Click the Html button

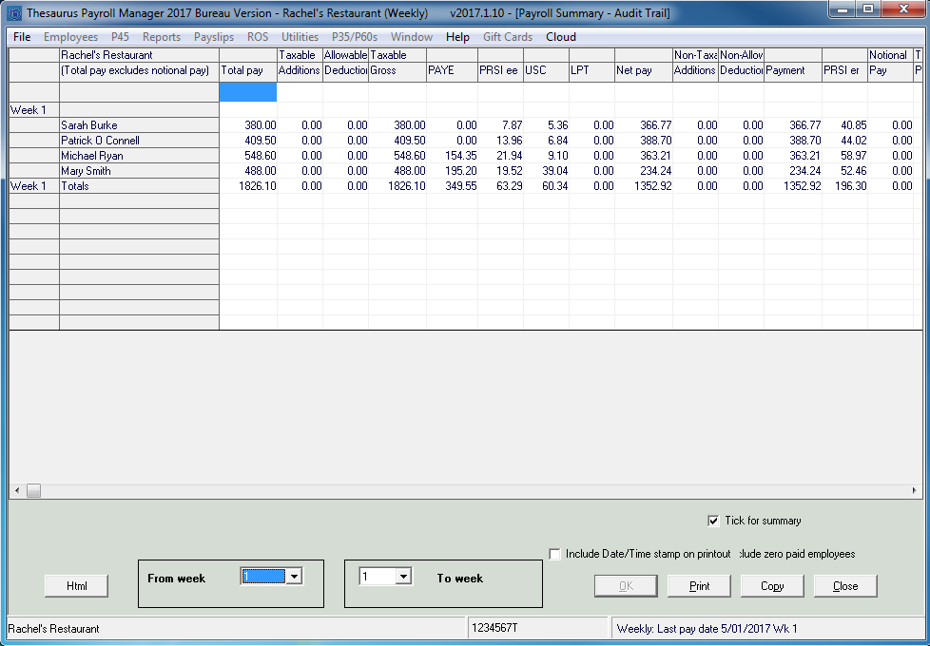coord(76,586)
